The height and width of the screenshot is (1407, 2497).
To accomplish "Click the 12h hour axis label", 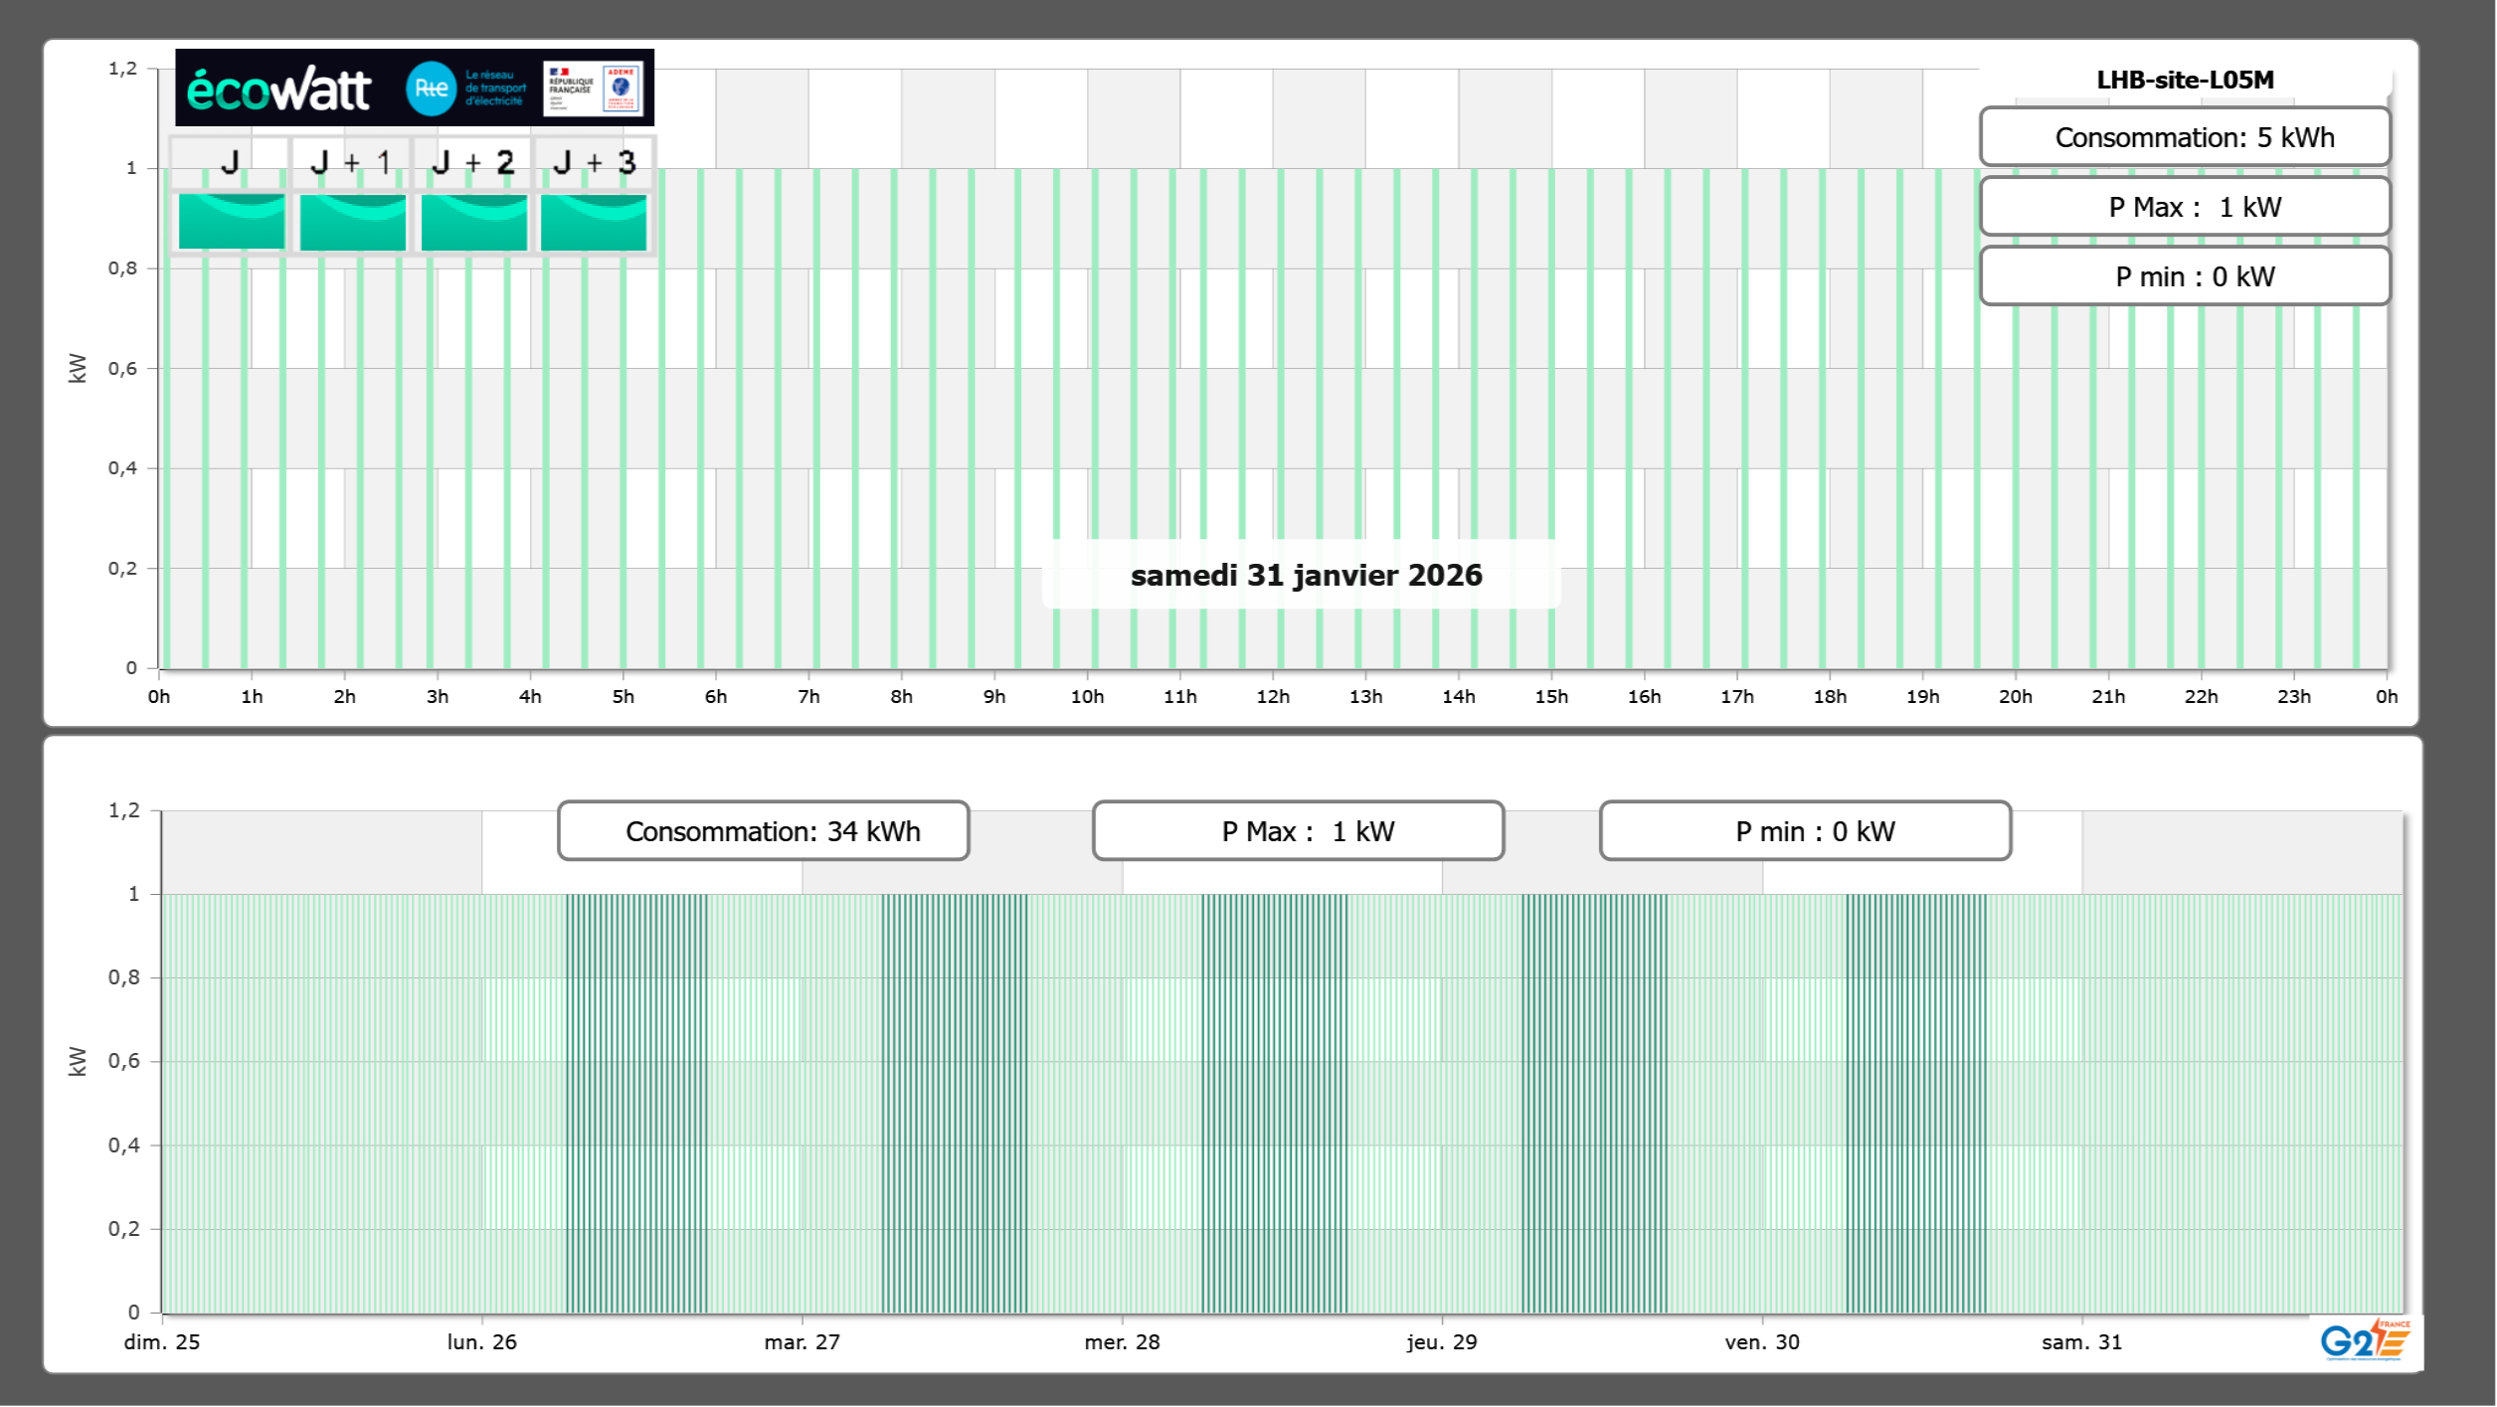I will pyautogui.click(x=1272, y=696).
